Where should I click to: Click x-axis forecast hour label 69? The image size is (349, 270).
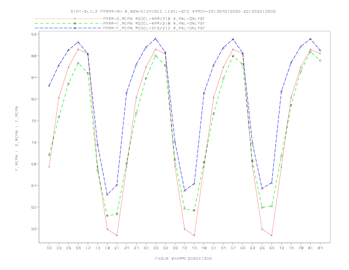click(x=272, y=248)
